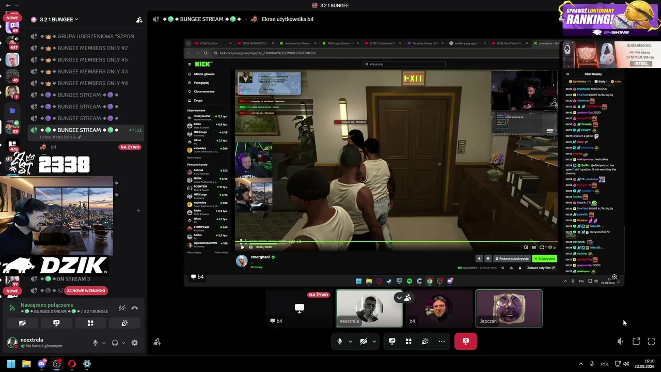Pop out the stream into a separate window

[x=636, y=342]
